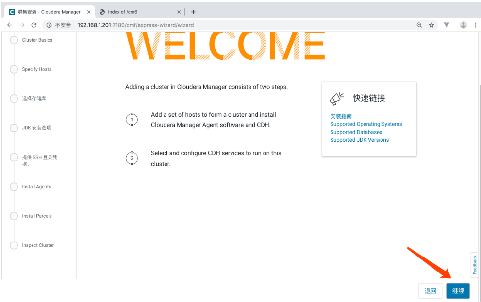Click the browser back arrow
The width and height of the screenshot is (481, 302).
point(10,25)
